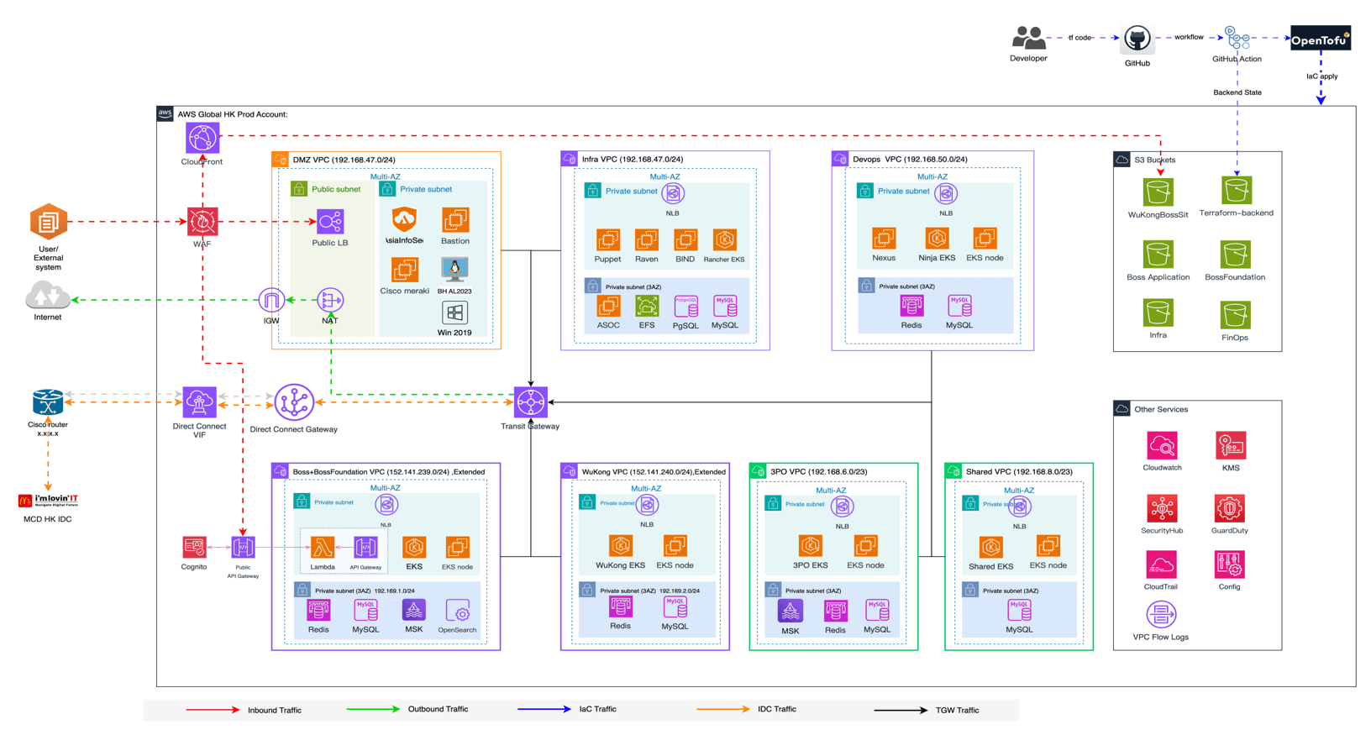Select the Config service icon
Image resolution: width=1371 pixels, height=756 pixels.
coord(1229,564)
